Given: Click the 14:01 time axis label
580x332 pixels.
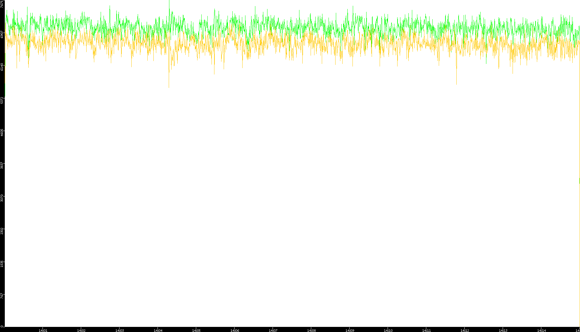Looking at the screenshot, I should pos(43,330).
